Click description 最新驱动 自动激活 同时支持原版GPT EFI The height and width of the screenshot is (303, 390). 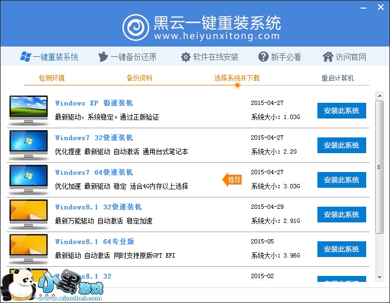[x=115, y=255]
